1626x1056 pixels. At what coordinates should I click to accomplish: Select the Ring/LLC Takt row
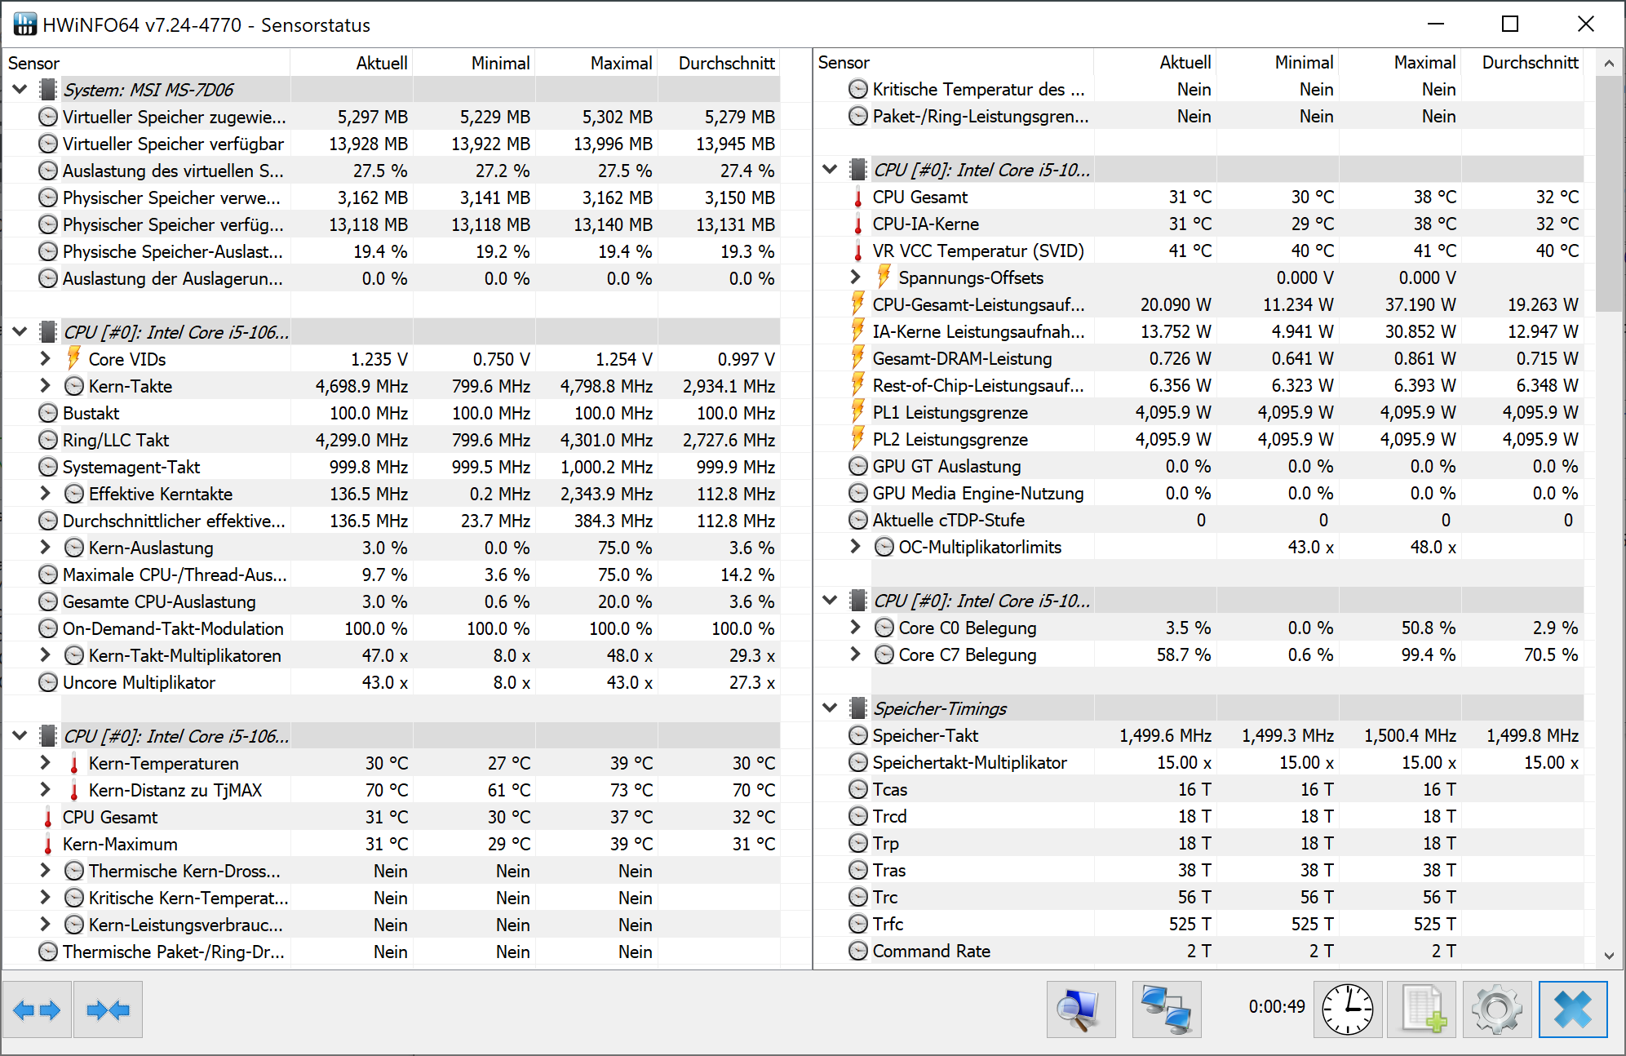(x=392, y=440)
